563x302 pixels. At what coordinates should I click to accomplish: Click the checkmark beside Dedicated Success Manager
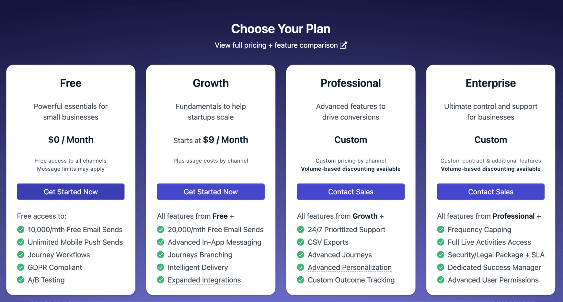coord(440,267)
